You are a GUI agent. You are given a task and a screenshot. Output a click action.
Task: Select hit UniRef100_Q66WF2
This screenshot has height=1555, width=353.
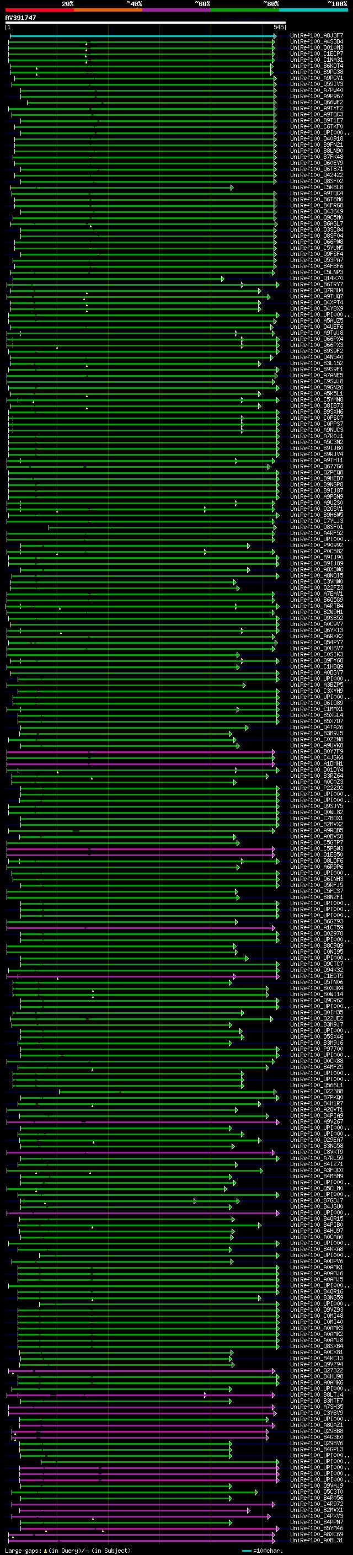(316, 103)
